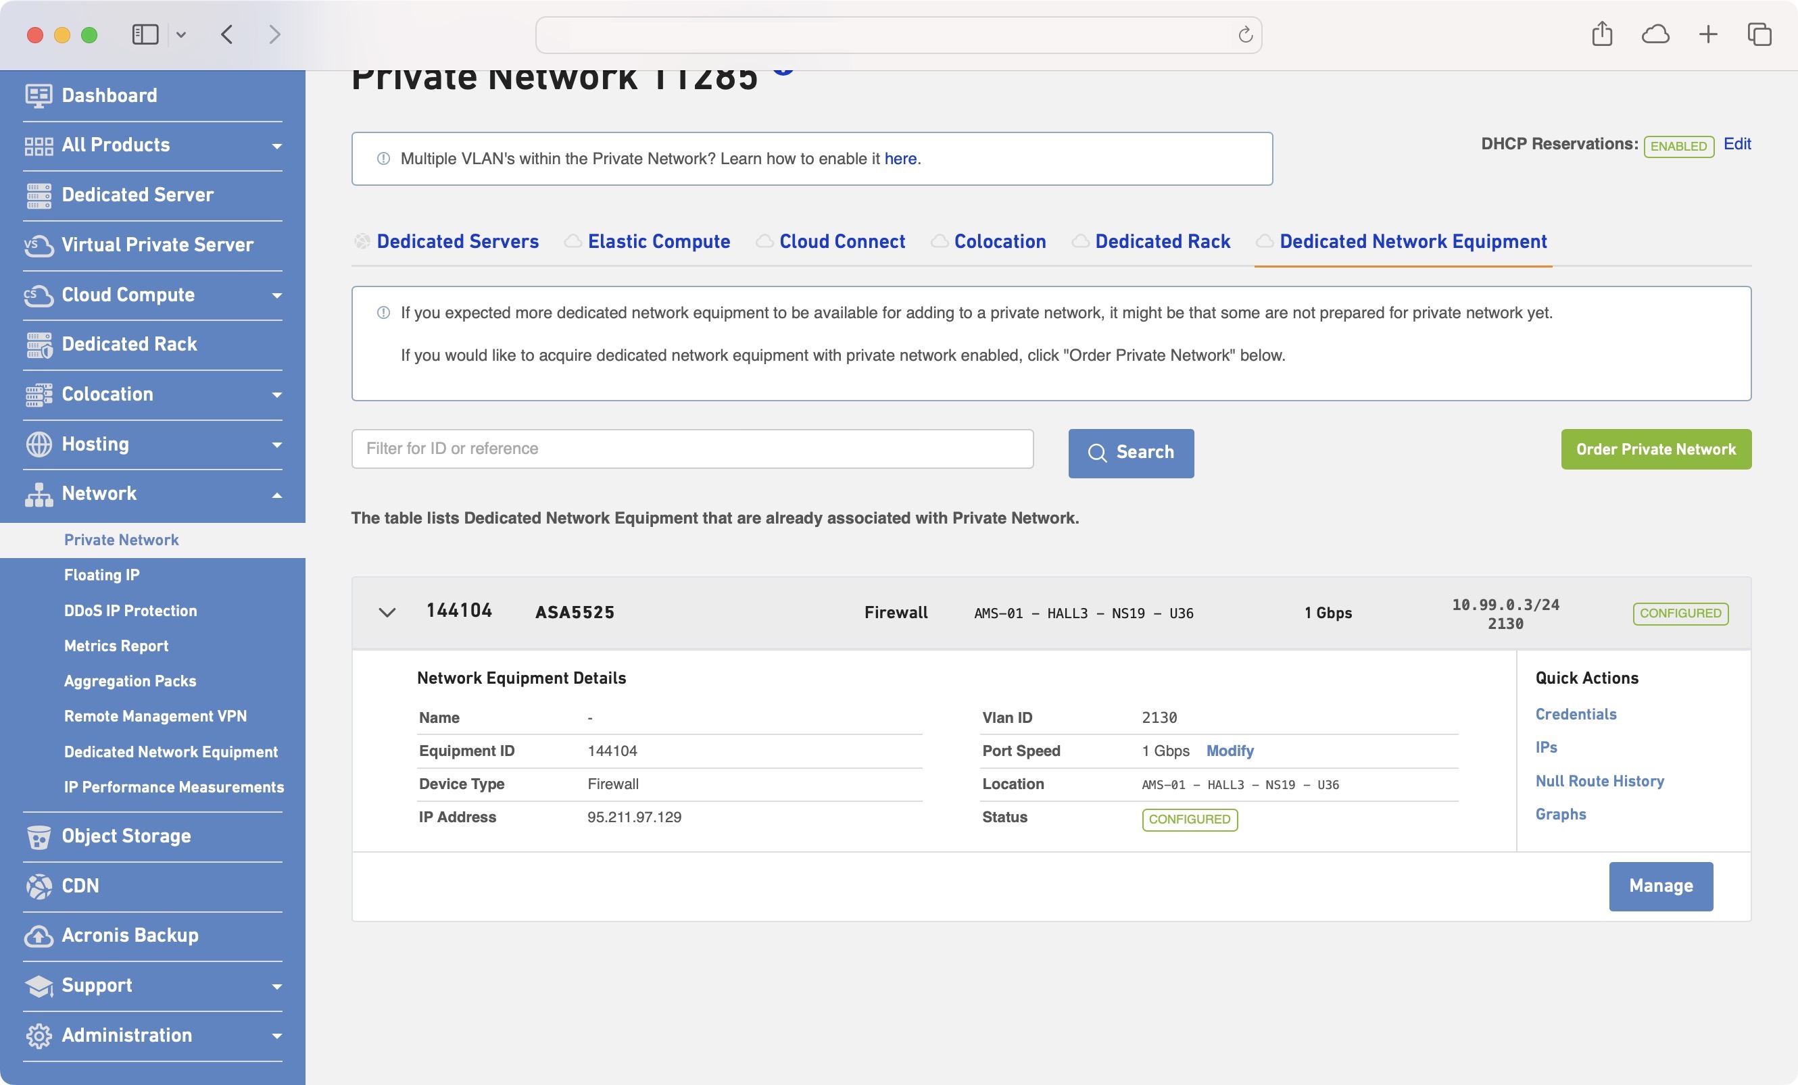Reload the page using refresh icon
1798x1085 pixels.
coord(1245,34)
